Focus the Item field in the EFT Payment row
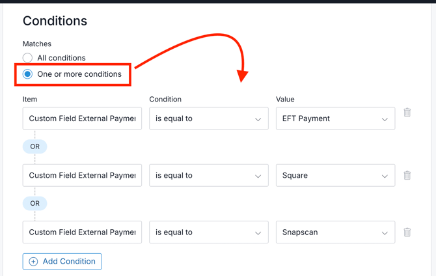This screenshot has height=276, width=436. tap(82, 118)
